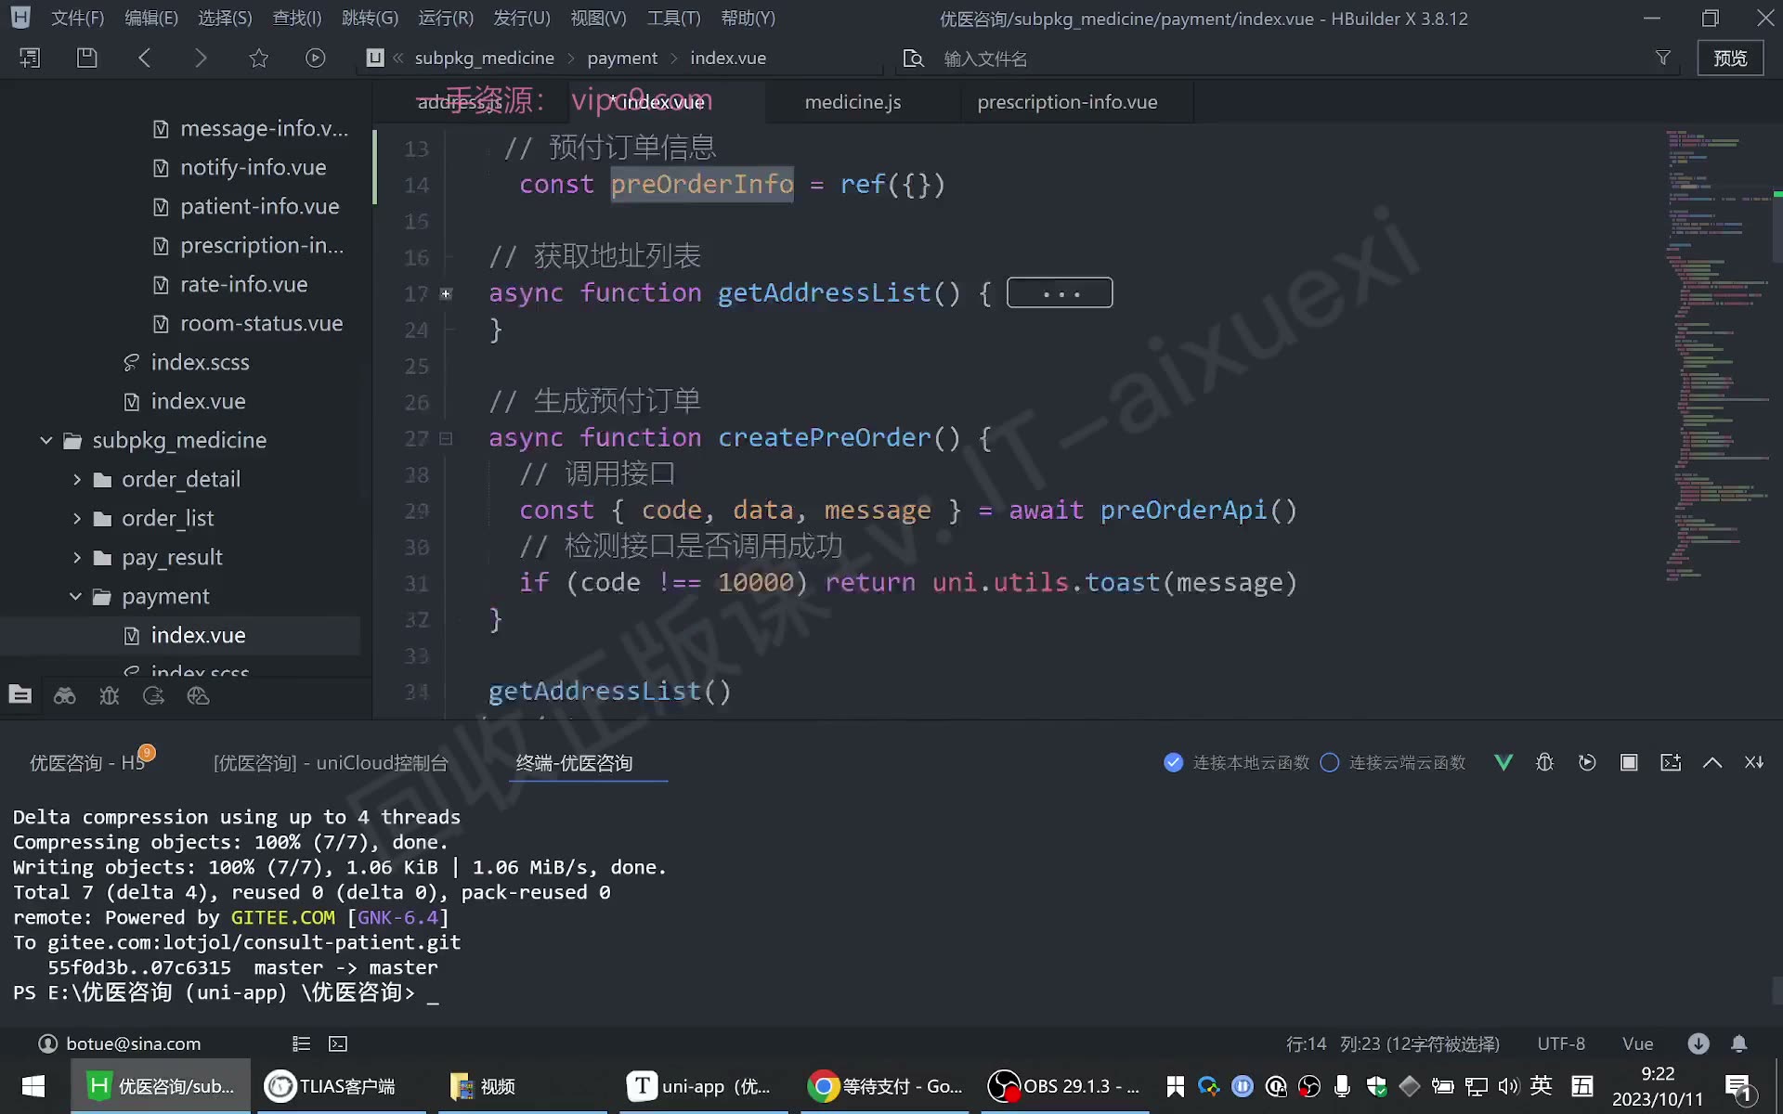The width and height of the screenshot is (1783, 1114).
Task: Click botue@sina.com account in status bar
Action: (x=120, y=1043)
